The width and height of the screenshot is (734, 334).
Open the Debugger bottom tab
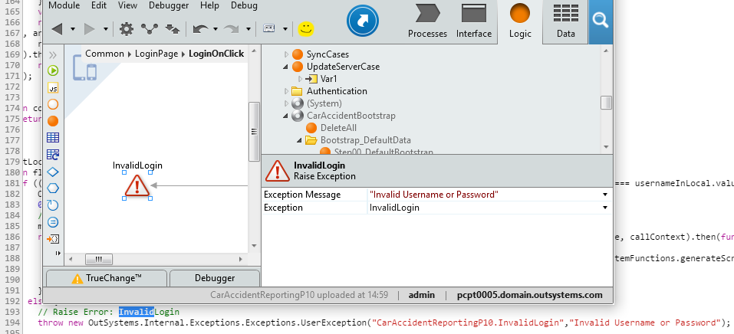(x=215, y=278)
